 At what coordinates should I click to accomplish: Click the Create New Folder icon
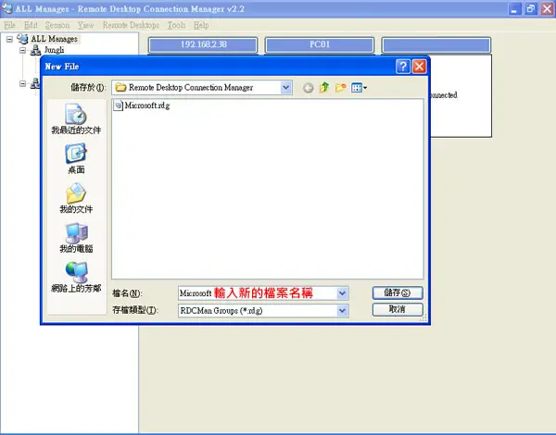pos(340,88)
